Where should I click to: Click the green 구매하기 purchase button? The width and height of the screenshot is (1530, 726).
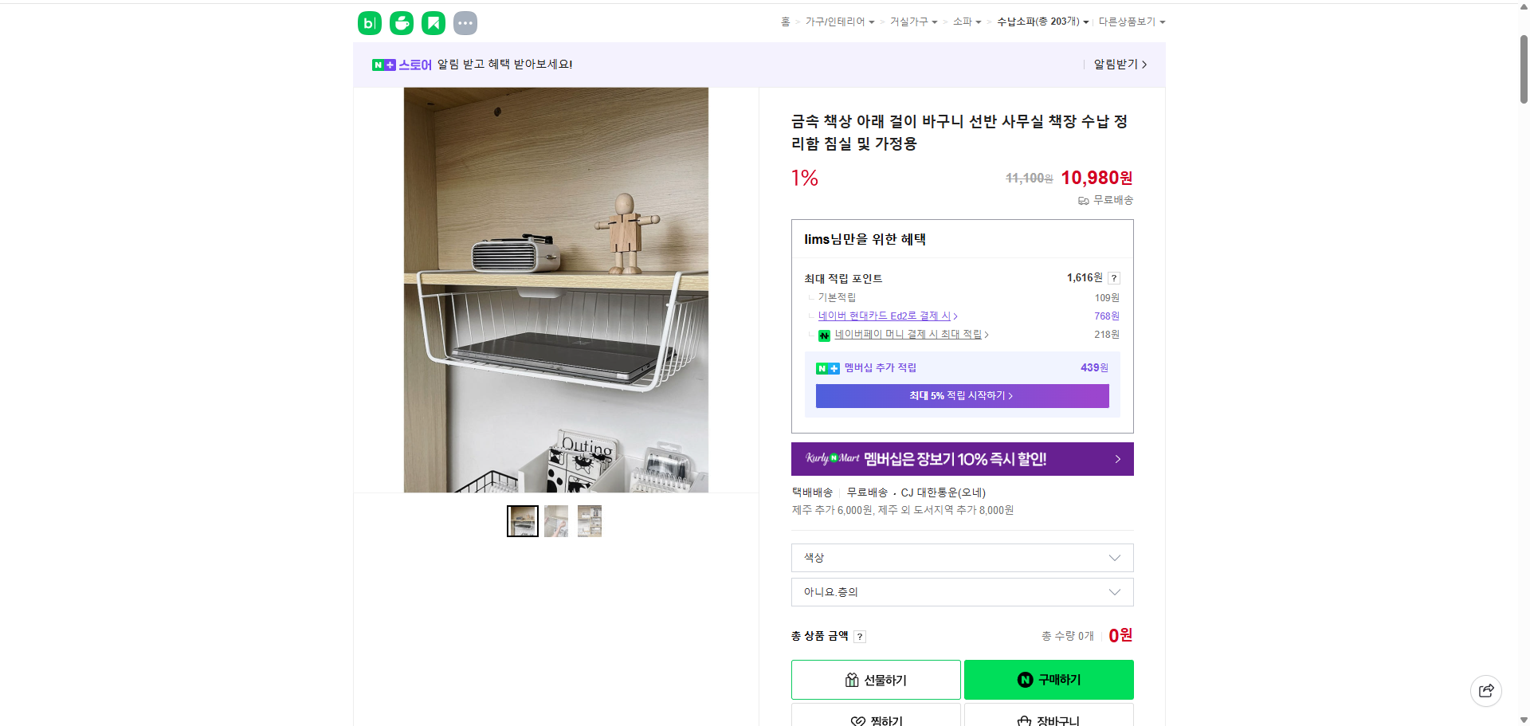[1048, 679]
